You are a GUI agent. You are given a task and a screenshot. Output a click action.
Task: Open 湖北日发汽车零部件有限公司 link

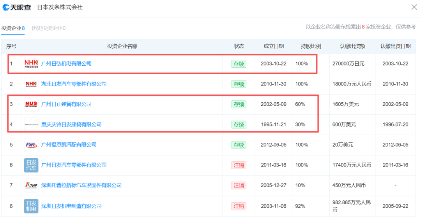(74, 84)
